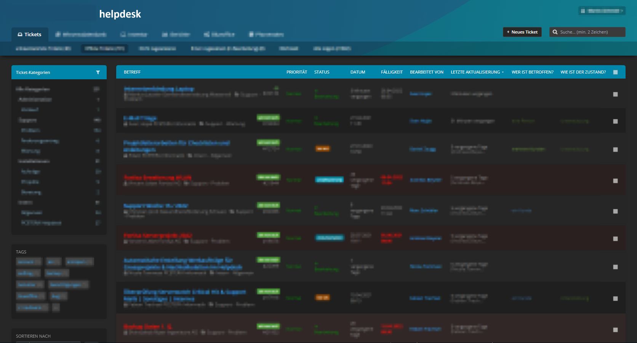Screen dimensions: 637x343
Task: Click the helpdesk logo title
Action: pos(120,14)
